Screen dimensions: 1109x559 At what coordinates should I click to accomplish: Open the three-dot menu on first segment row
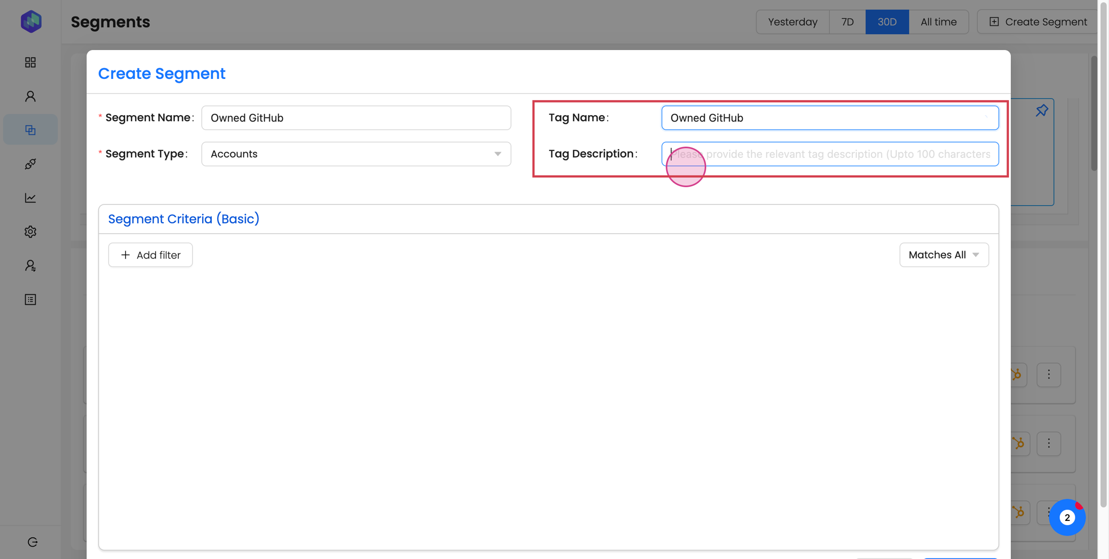pos(1048,375)
